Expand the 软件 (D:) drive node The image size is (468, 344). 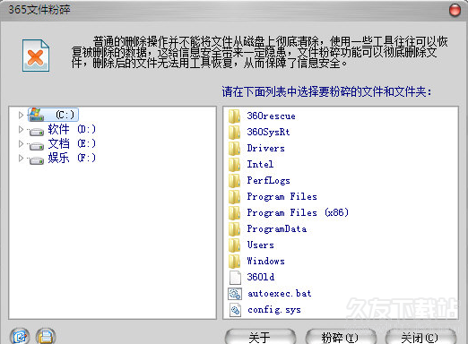pos(21,129)
